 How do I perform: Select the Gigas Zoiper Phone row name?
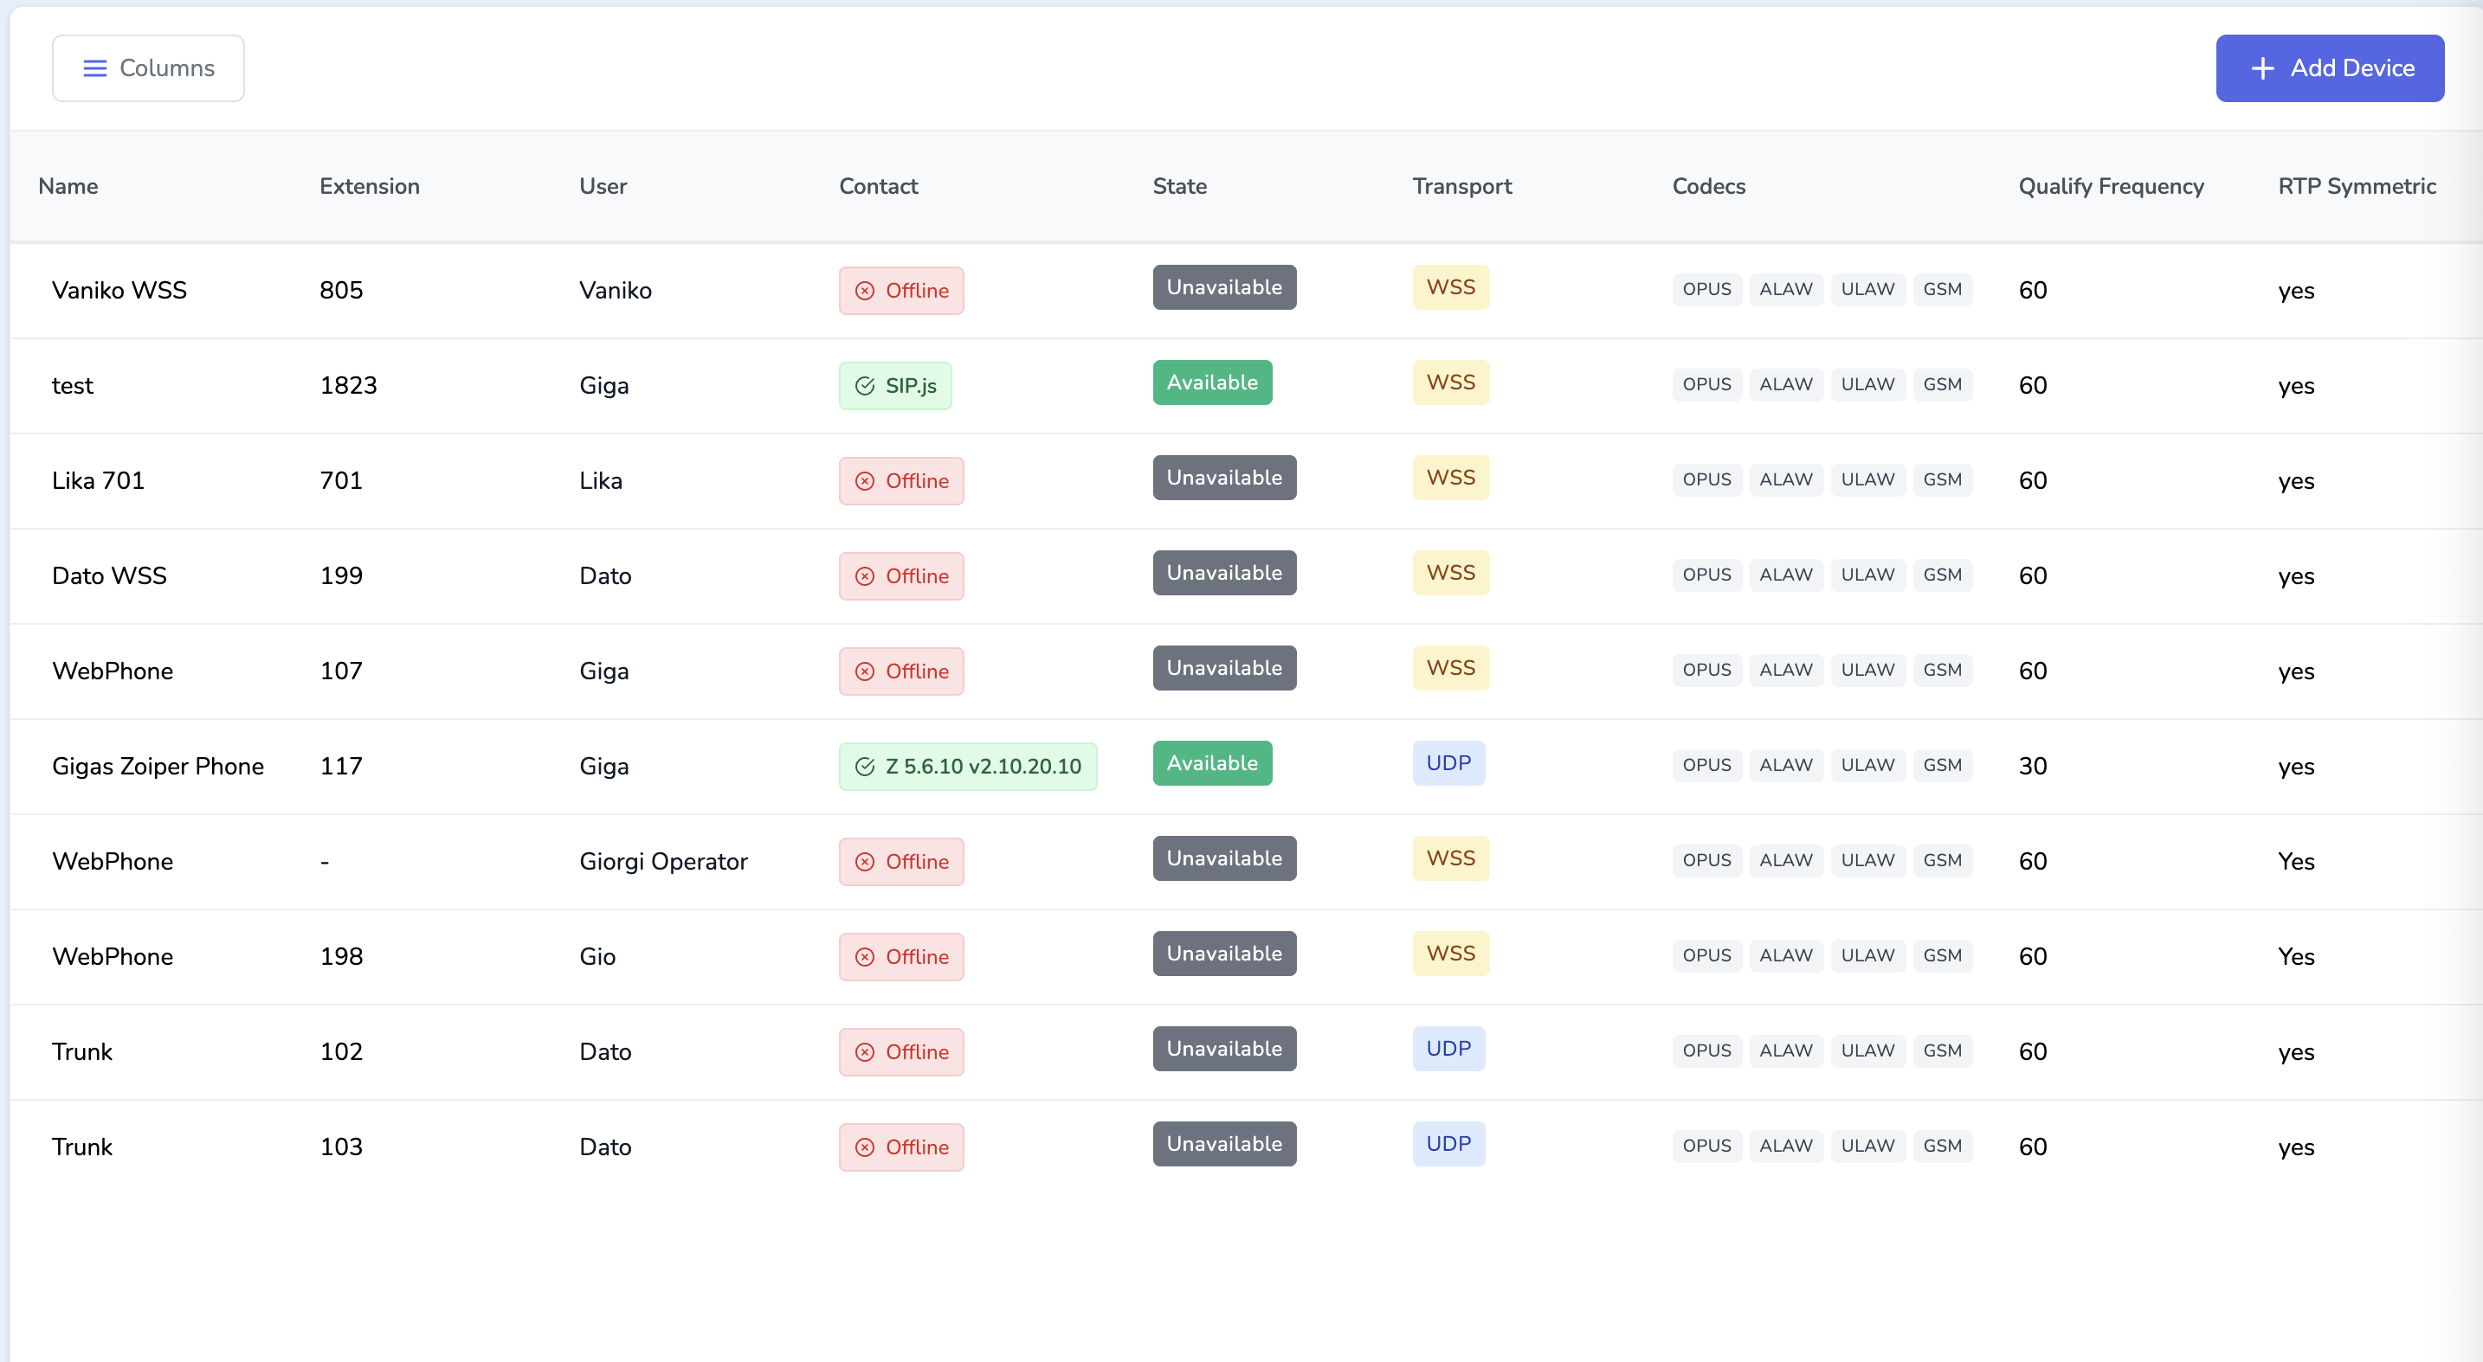[x=158, y=766]
